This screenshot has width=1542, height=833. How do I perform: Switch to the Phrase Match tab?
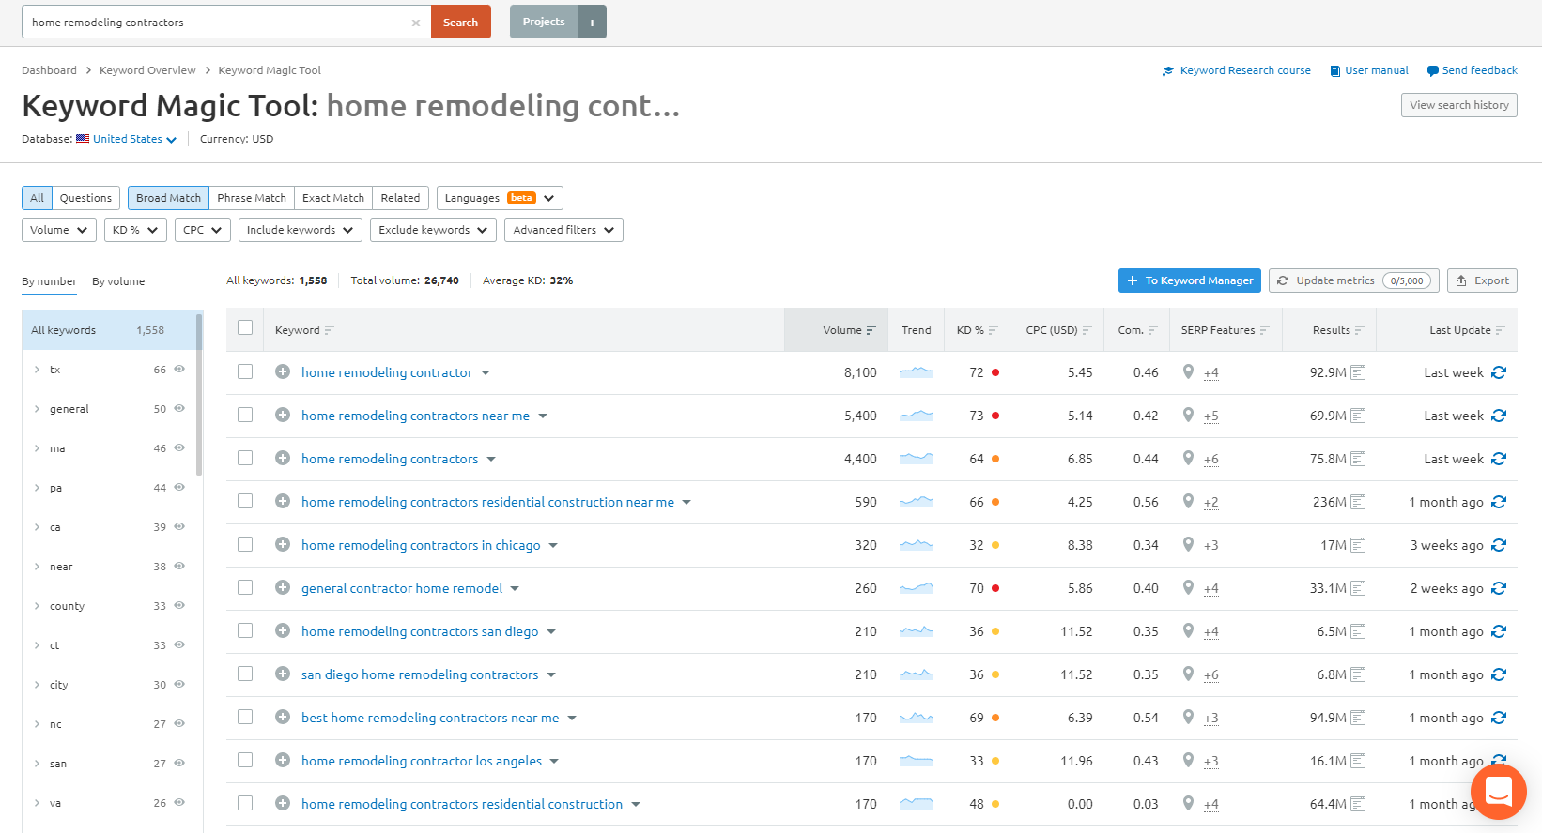click(x=252, y=198)
